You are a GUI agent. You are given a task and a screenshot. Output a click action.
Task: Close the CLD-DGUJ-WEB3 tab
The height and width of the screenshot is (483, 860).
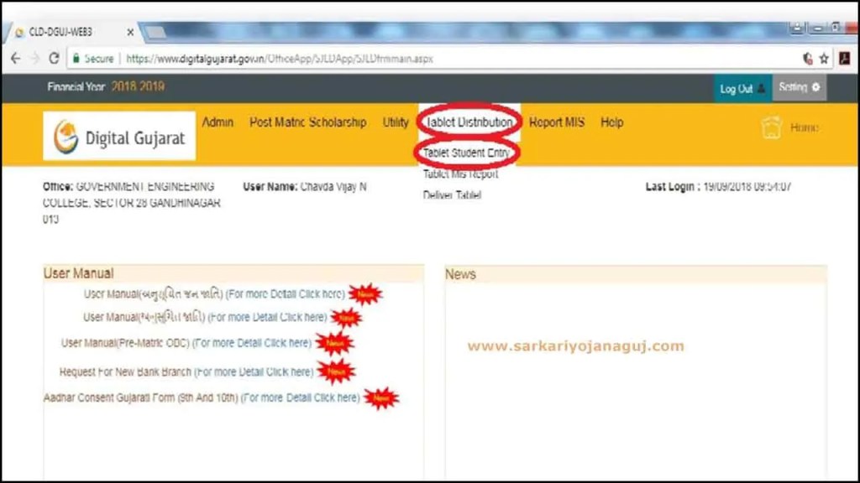(x=130, y=33)
